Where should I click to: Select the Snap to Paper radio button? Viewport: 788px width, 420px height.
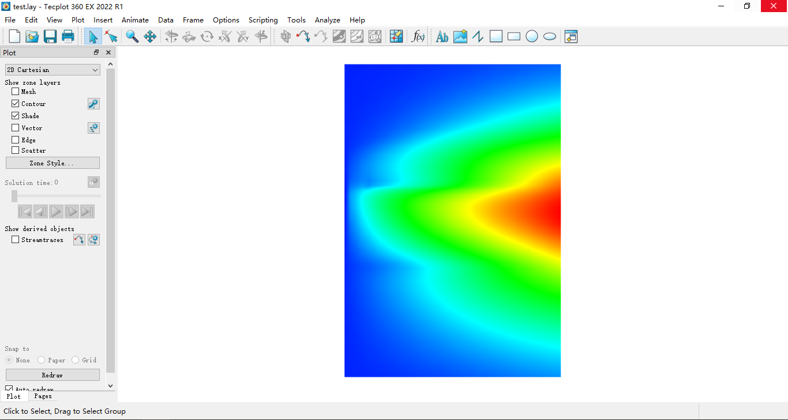pos(41,360)
